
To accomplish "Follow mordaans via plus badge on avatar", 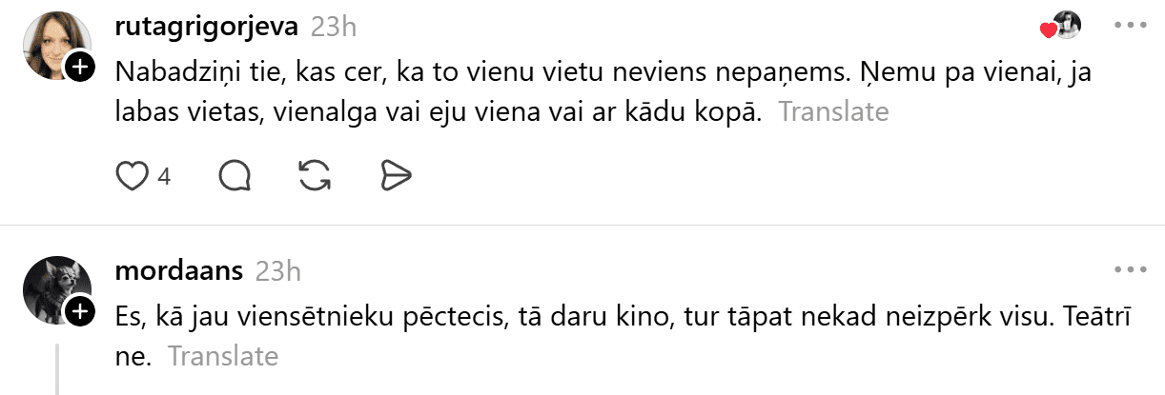I will pos(80,311).
